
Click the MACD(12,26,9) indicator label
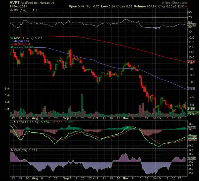26,122
